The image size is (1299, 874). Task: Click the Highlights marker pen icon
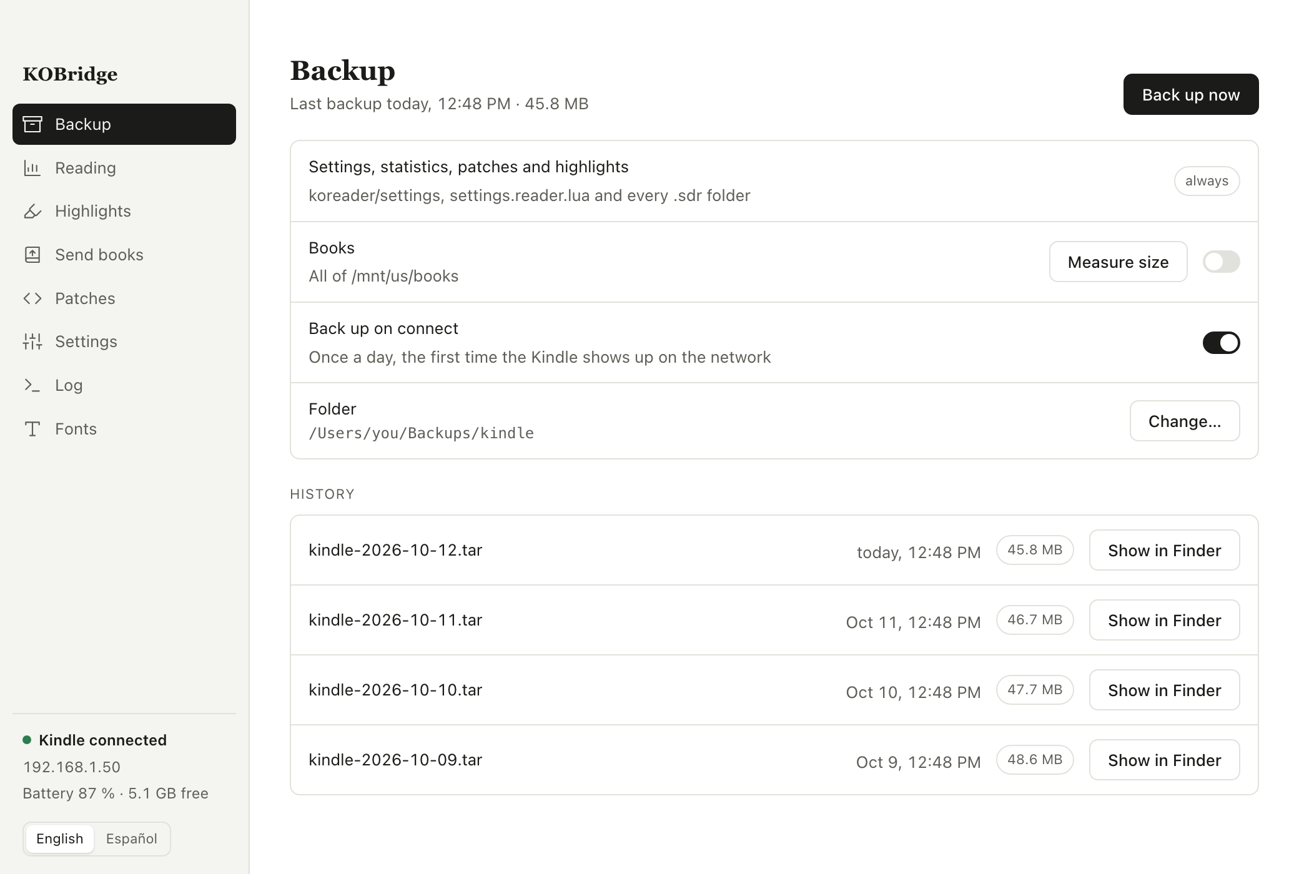(x=32, y=211)
